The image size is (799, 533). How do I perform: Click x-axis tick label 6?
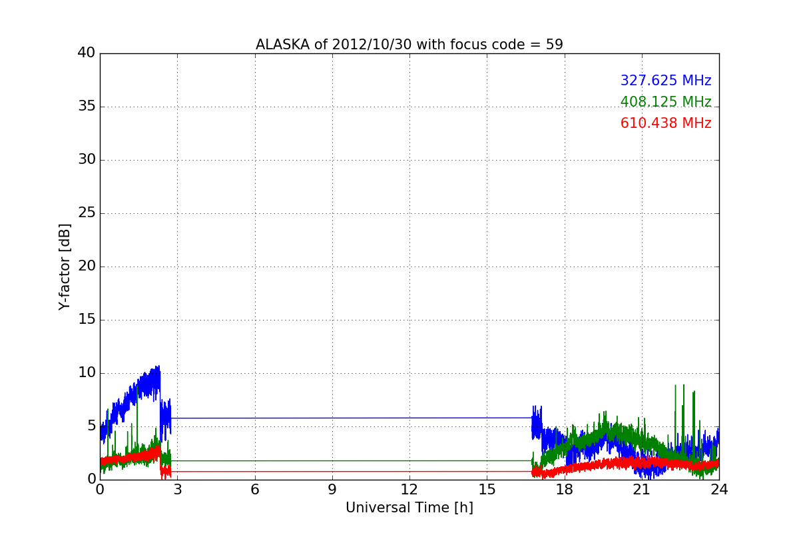coord(255,489)
